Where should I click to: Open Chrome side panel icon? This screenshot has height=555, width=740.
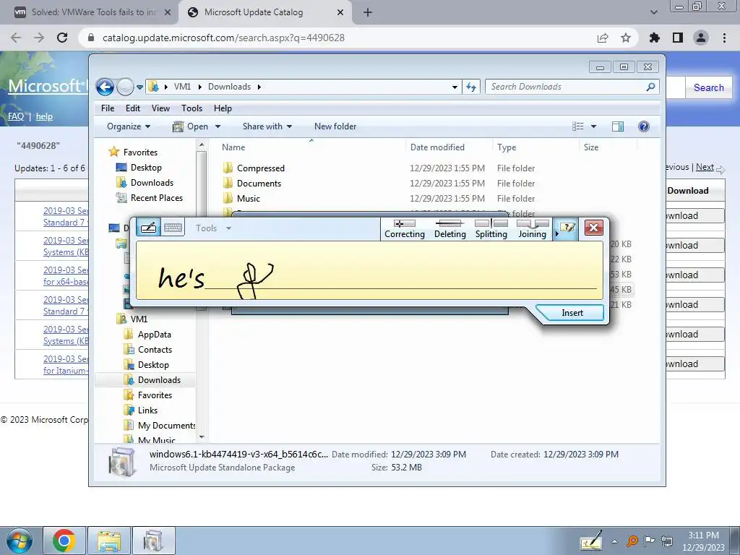coord(678,38)
